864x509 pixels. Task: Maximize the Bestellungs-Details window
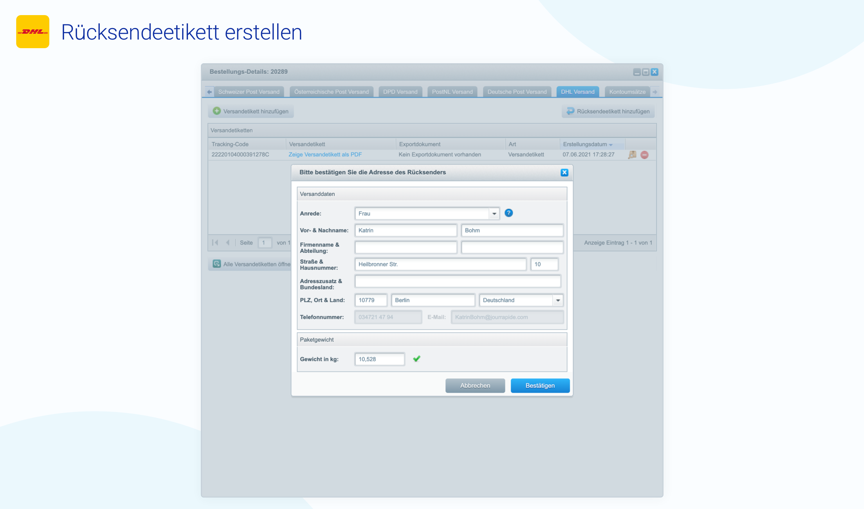(x=646, y=72)
